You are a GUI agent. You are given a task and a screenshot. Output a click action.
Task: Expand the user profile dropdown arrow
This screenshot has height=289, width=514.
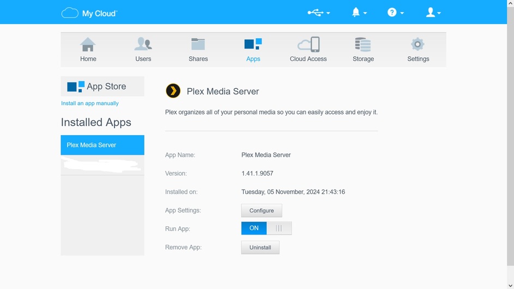439,13
